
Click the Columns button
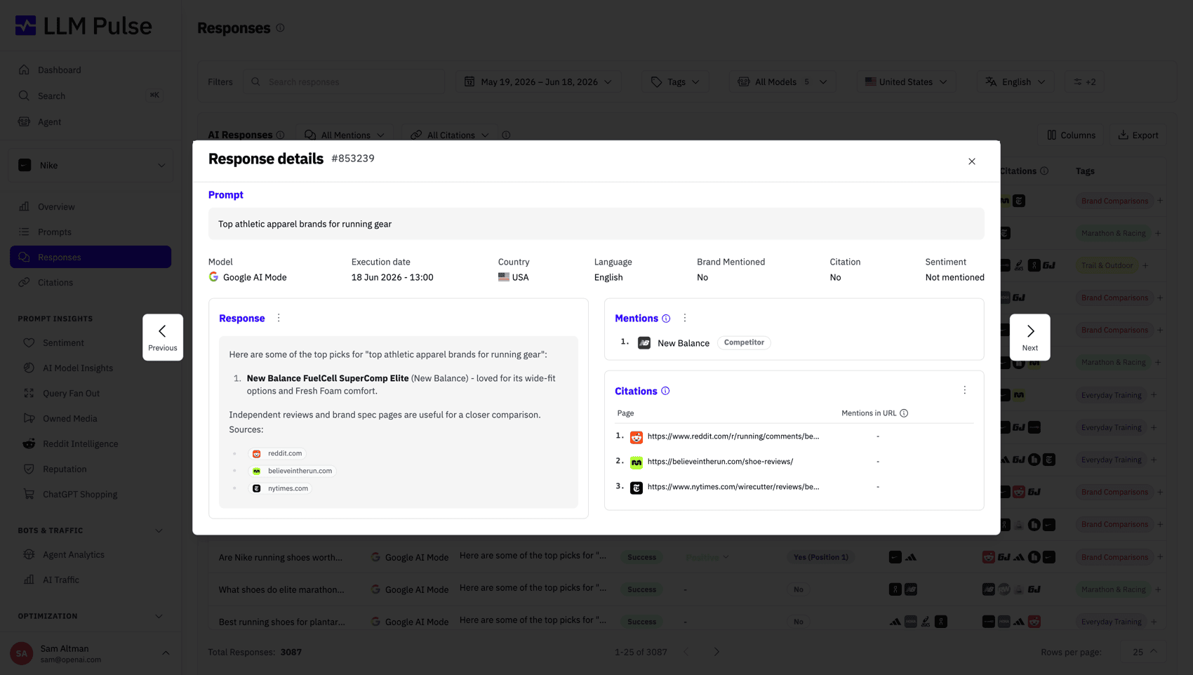pyautogui.click(x=1071, y=135)
